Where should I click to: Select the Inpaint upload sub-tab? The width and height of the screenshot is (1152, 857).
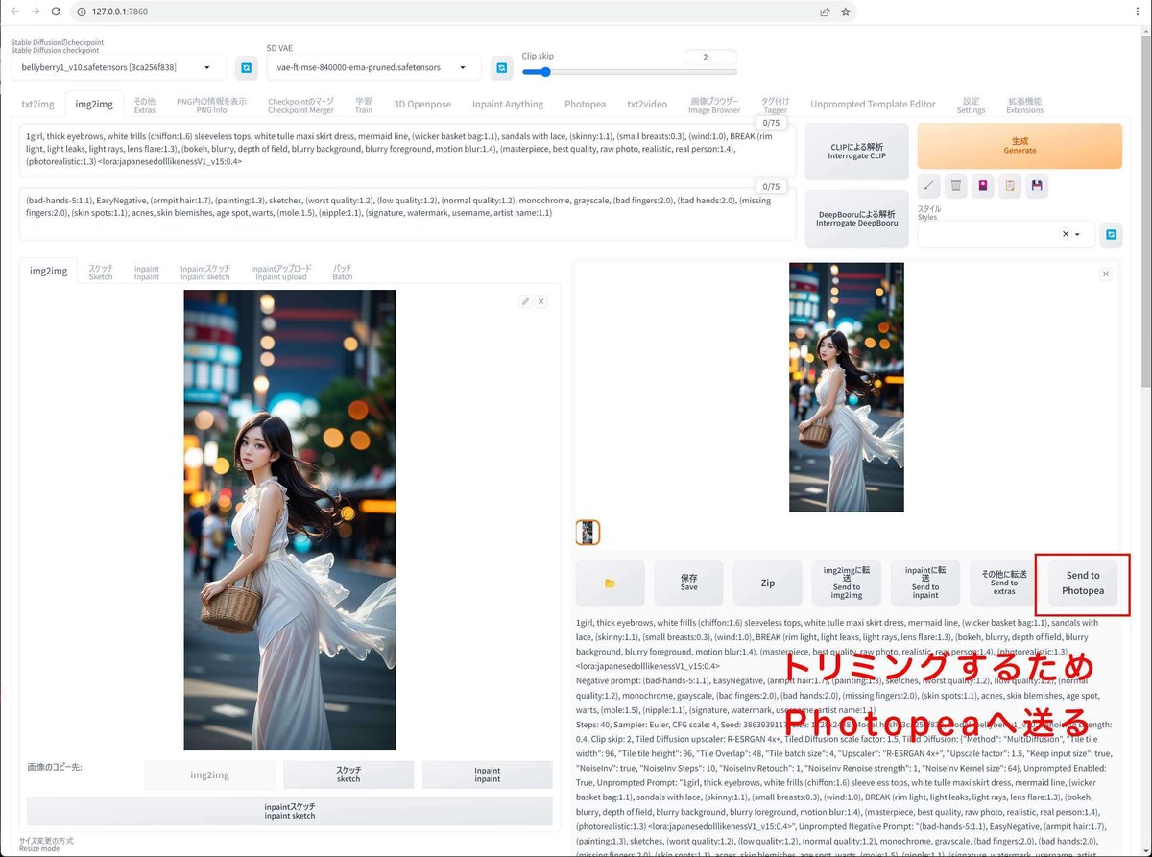[x=281, y=272]
